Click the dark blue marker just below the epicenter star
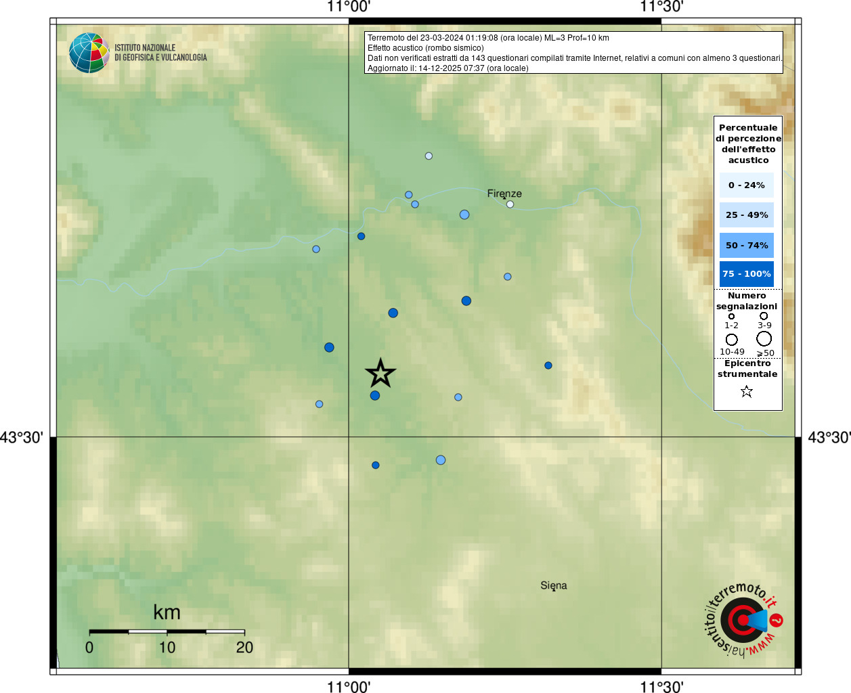851x693 pixels. (375, 396)
